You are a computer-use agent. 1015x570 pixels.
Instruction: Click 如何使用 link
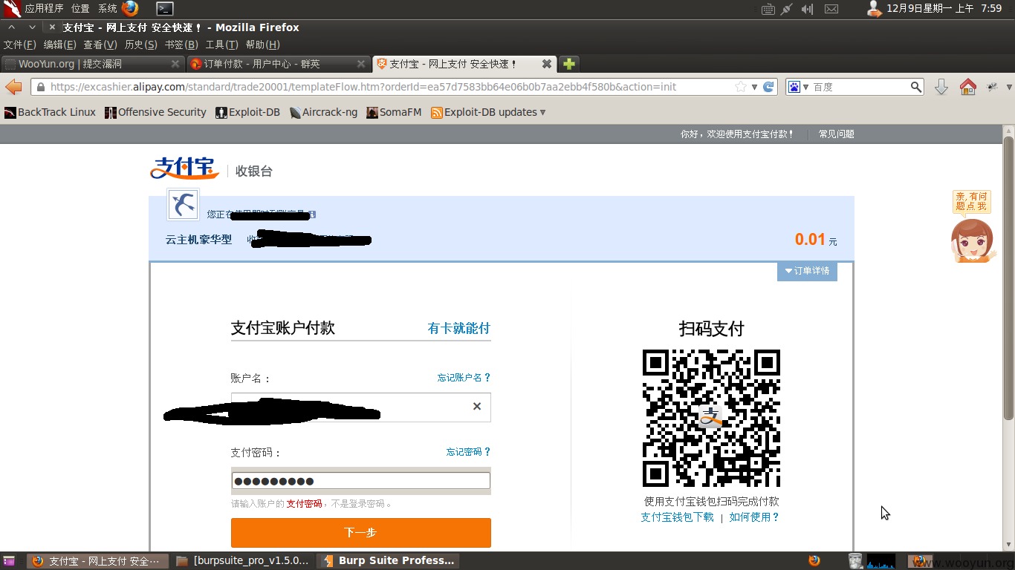pyautogui.click(x=754, y=517)
